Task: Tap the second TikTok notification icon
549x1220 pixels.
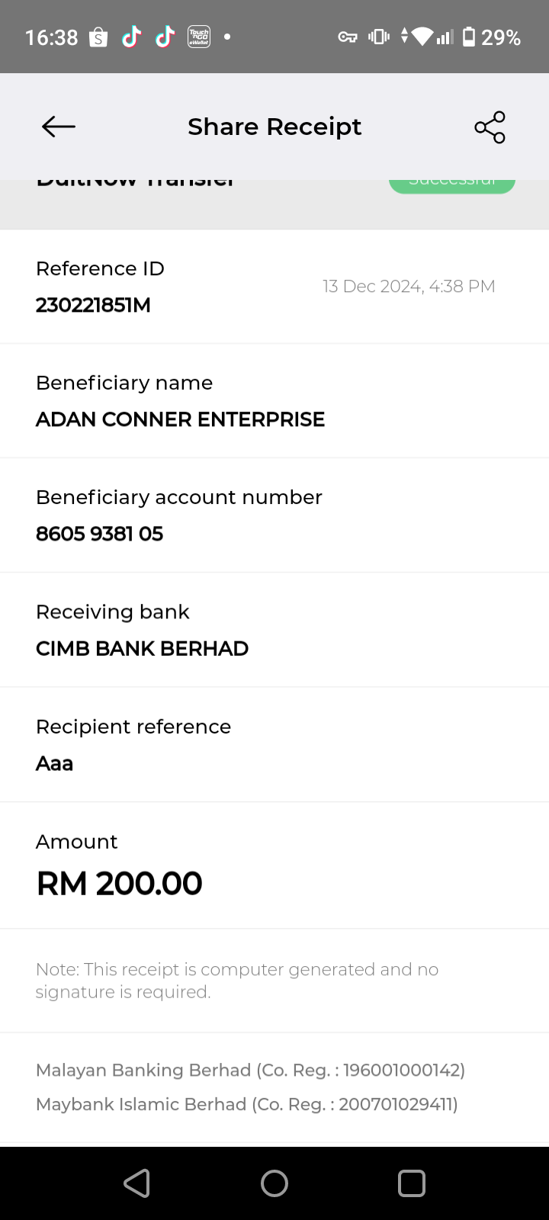Action: click(x=165, y=37)
